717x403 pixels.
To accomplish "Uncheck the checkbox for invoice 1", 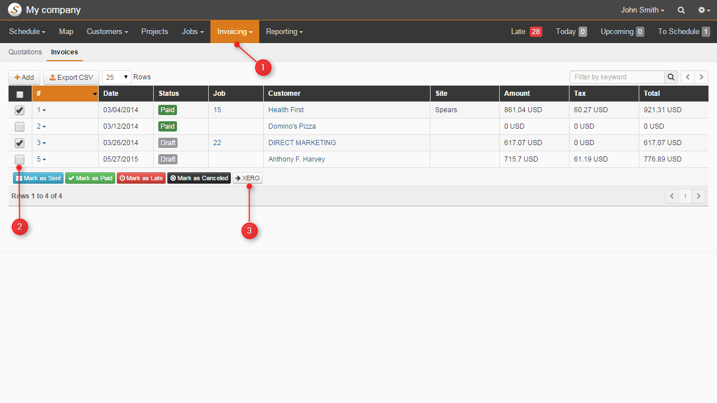I will click(x=20, y=110).
